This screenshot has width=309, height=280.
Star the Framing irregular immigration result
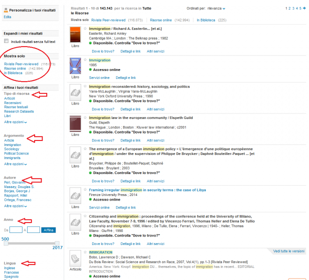[x=85, y=190]
